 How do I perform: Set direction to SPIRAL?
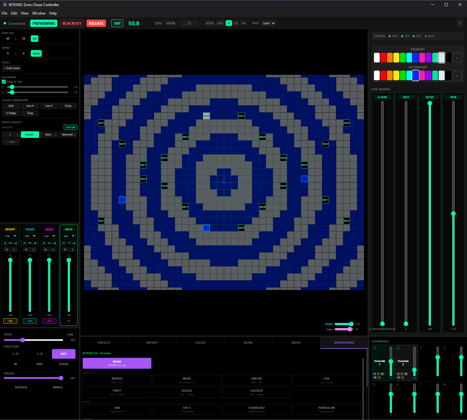click(64, 364)
